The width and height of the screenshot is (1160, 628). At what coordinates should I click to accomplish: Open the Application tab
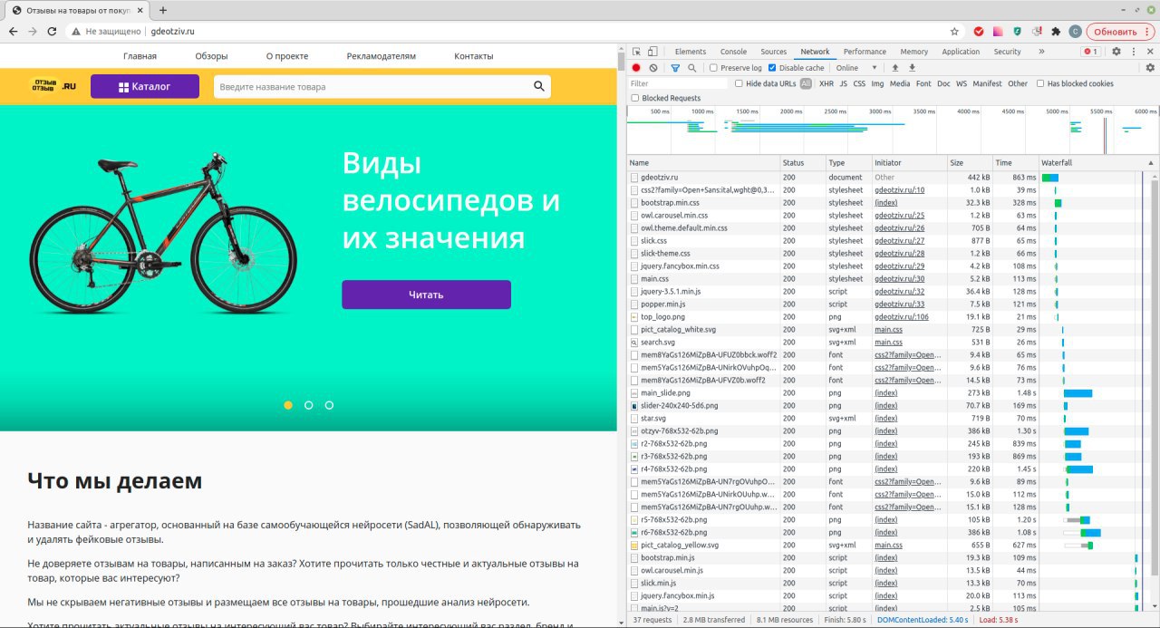click(x=961, y=52)
